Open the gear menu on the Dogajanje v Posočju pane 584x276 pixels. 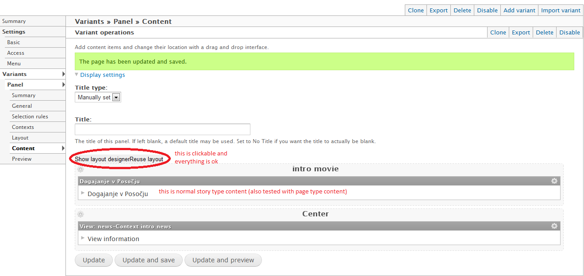click(x=554, y=181)
